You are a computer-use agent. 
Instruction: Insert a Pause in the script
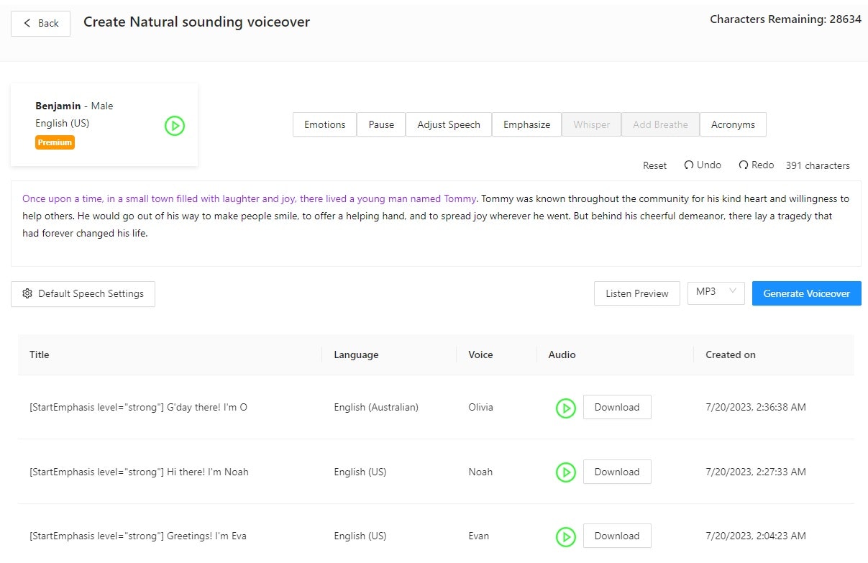[x=381, y=124]
